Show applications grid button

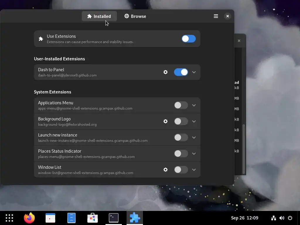9,218
